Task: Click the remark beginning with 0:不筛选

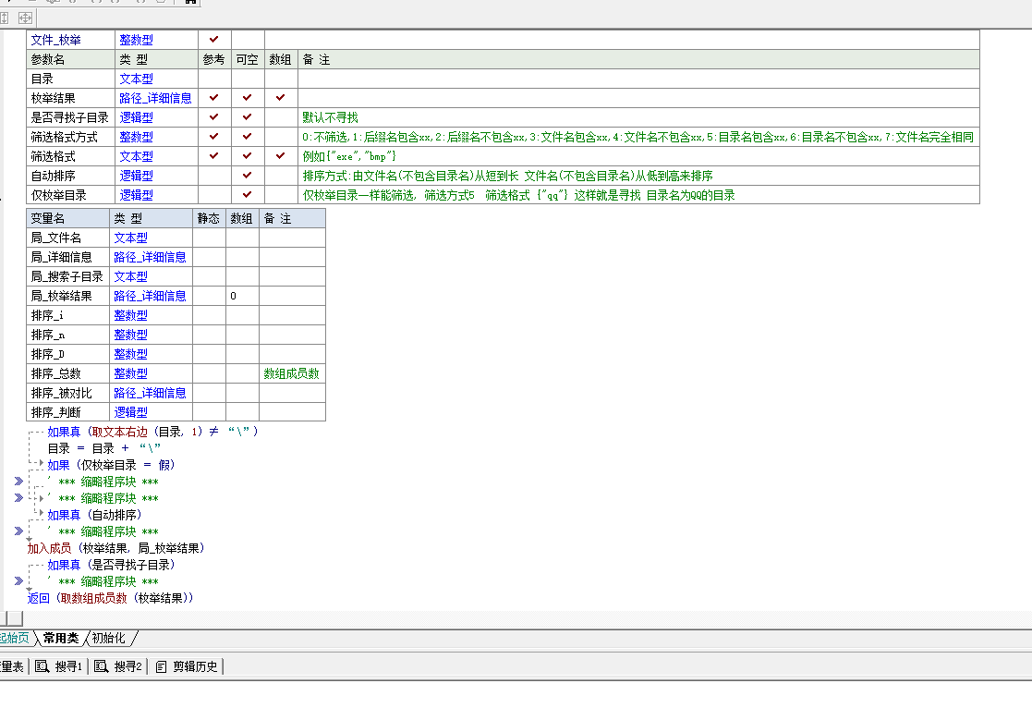Action: (x=637, y=137)
